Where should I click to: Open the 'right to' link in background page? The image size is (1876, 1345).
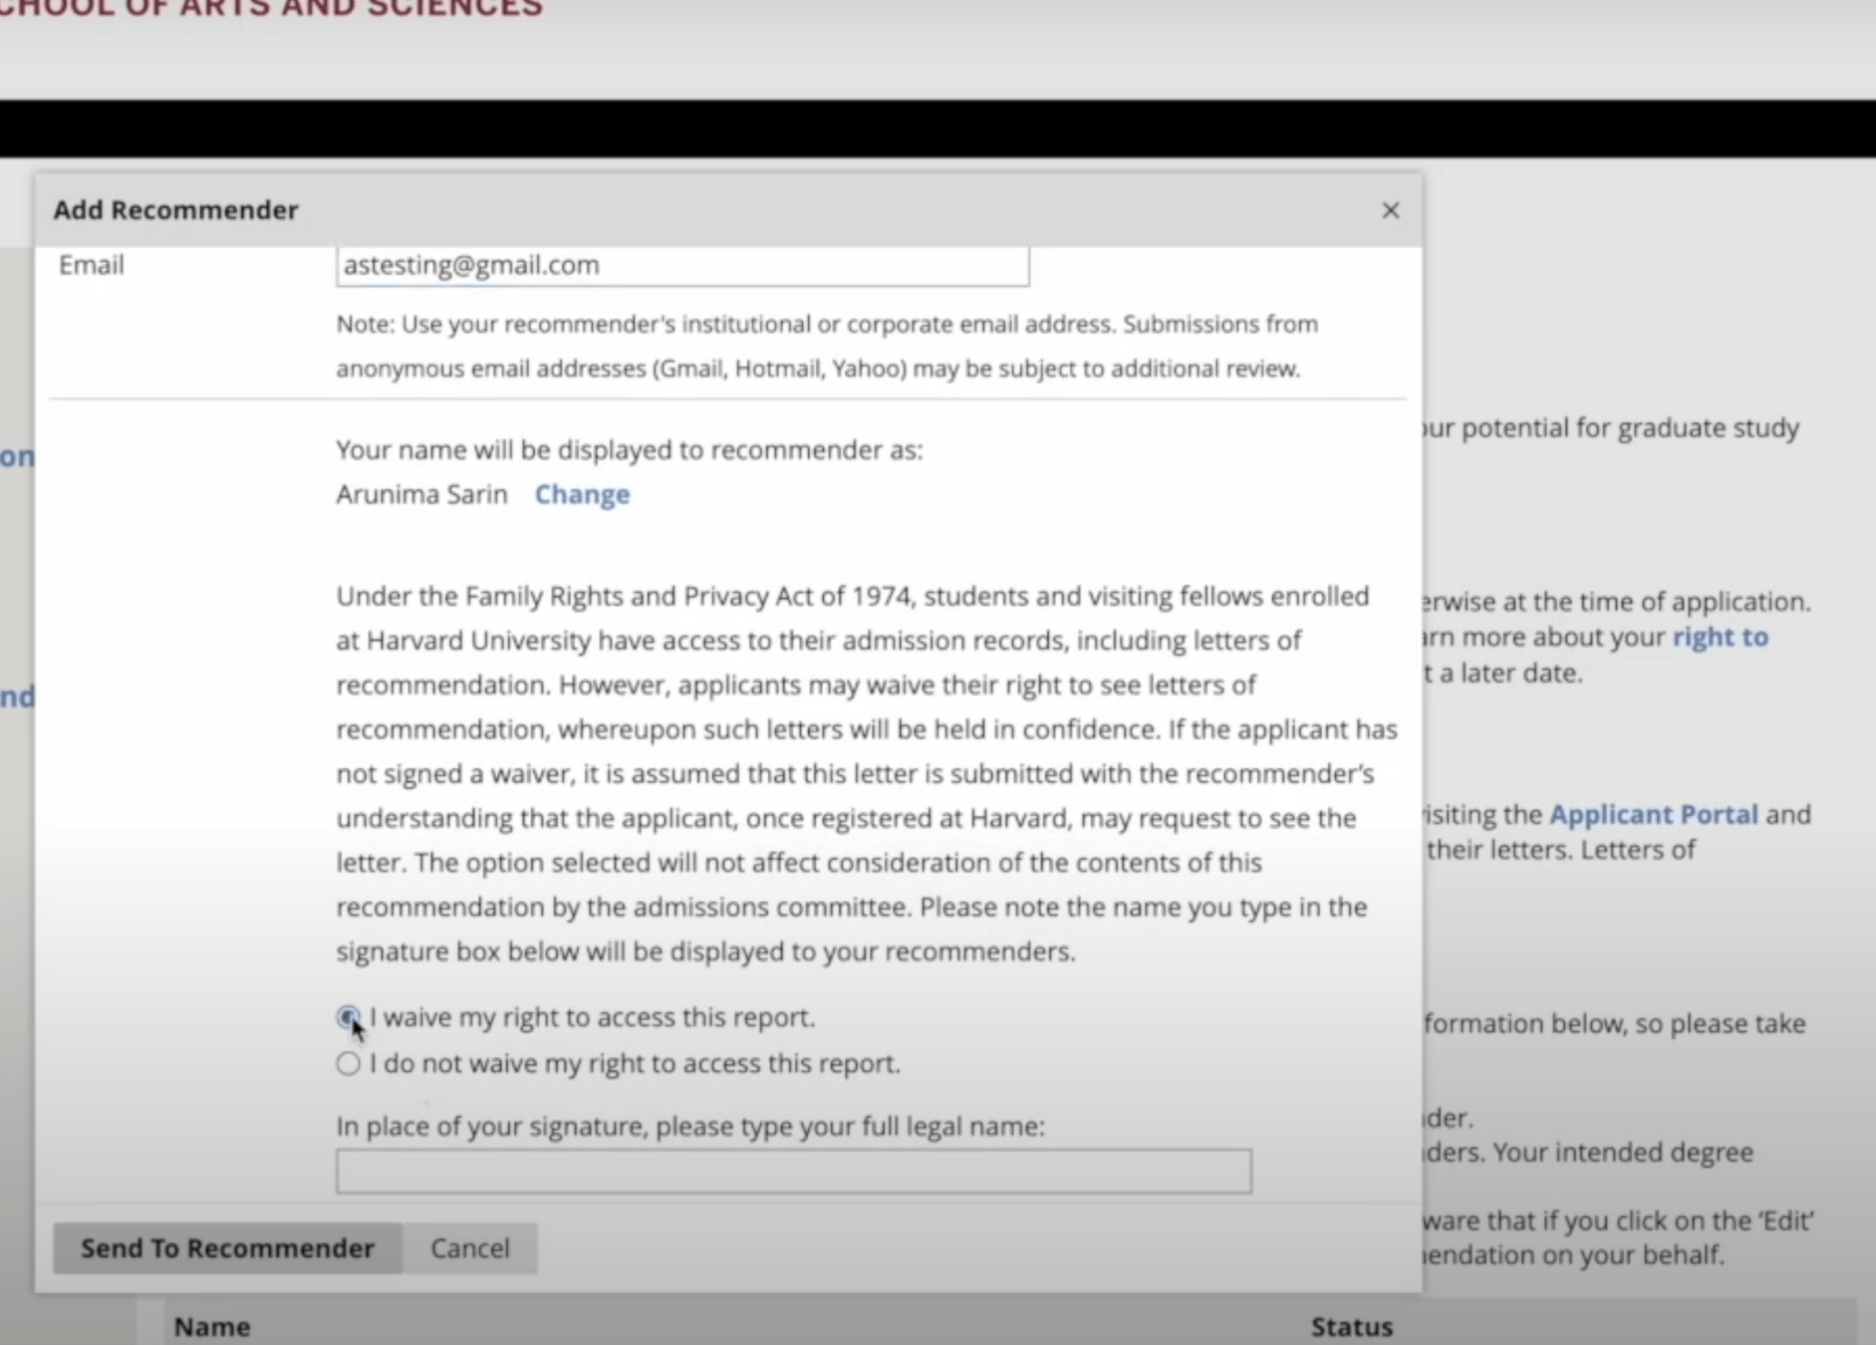pyautogui.click(x=1720, y=637)
